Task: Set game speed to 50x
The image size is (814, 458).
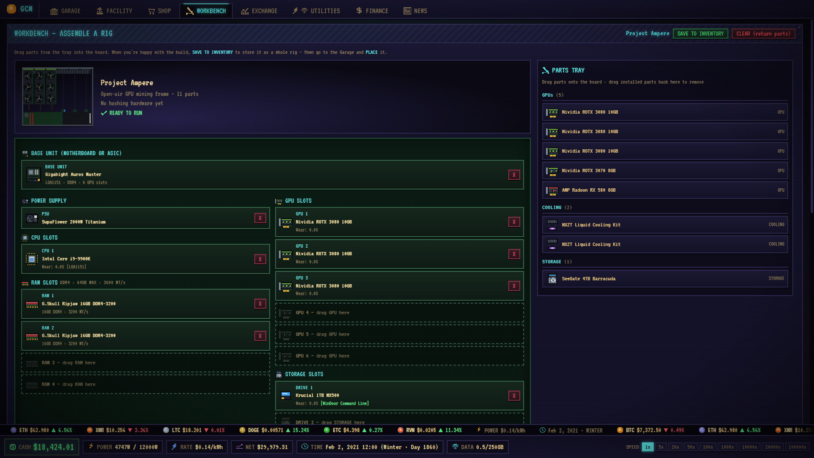Action: tap(691, 447)
